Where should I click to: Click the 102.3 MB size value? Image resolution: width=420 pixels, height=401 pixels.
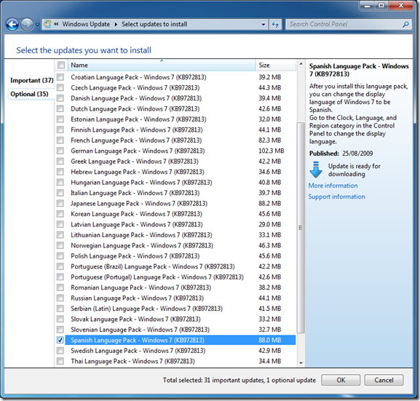271,151
